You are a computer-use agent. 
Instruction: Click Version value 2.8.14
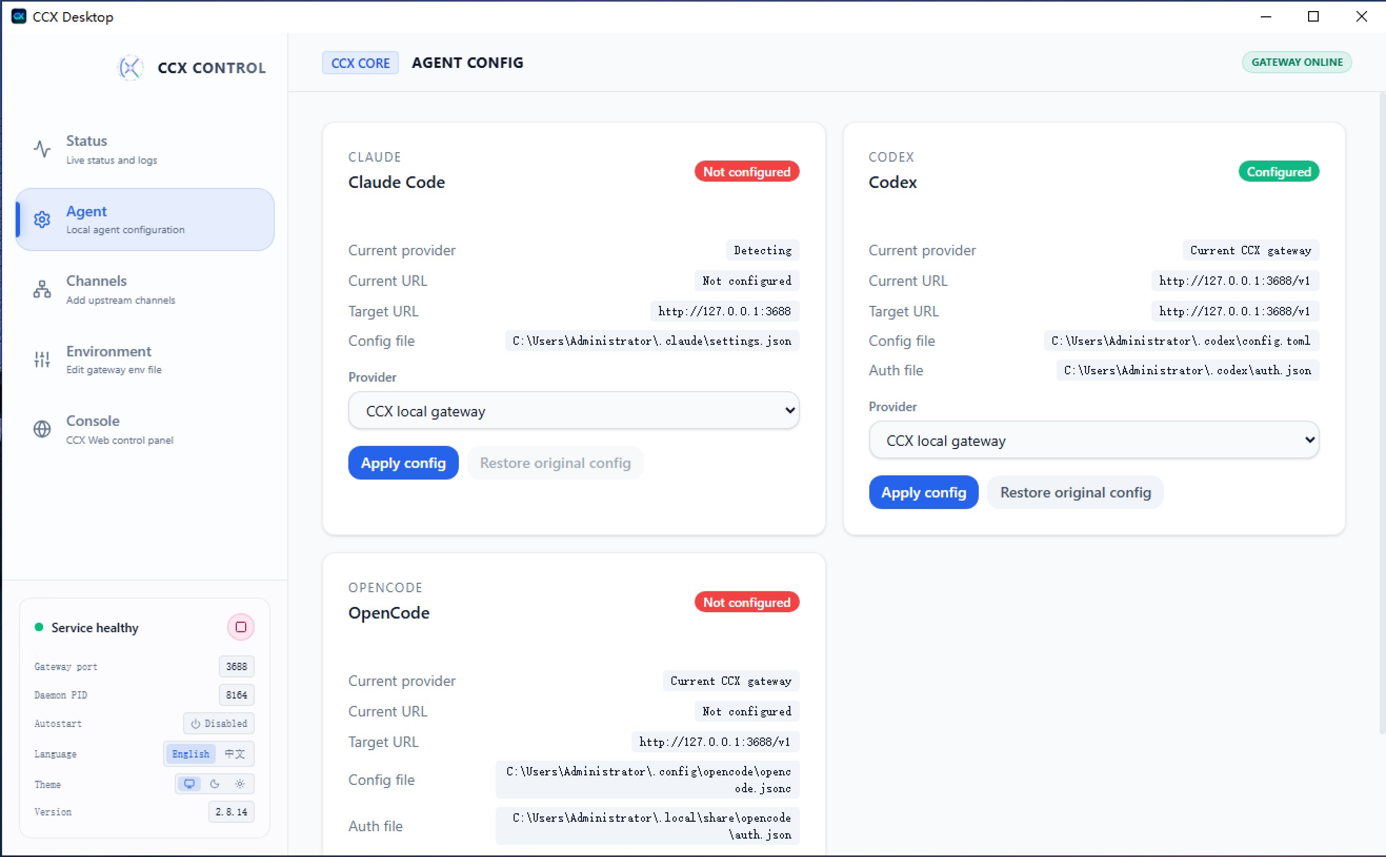tap(231, 812)
